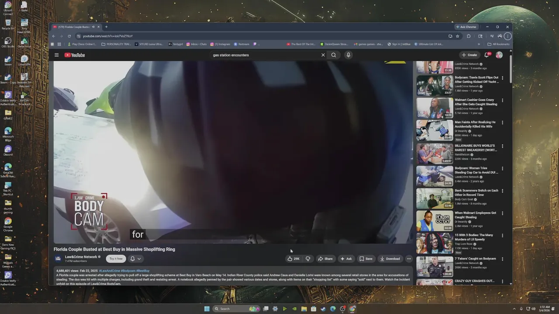559x314 pixels.
Task: Open UrbanVPN desktop shortcut
Action: tap(24, 61)
